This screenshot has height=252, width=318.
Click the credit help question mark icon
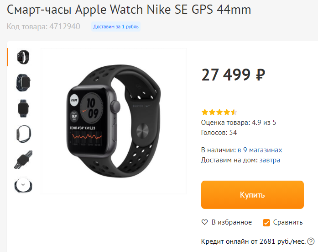coord(311,241)
